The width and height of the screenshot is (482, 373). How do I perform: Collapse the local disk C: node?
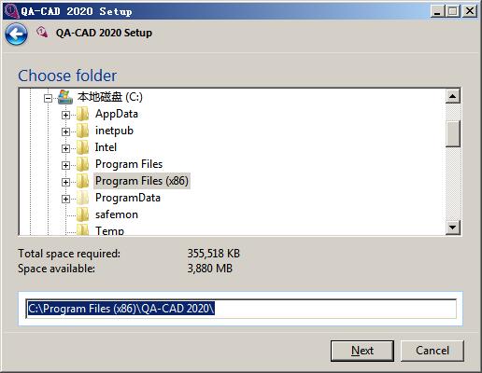tap(48, 99)
